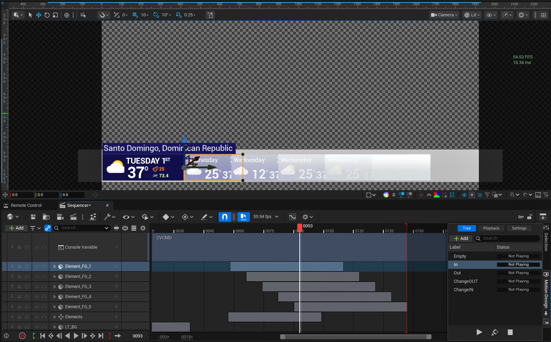Click the place actor icon in viewport toolbar
This screenshot has height=342, width=551.
point(211,15)
